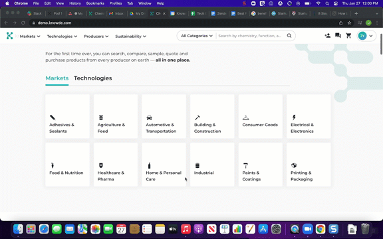The image size is (383, 239).
Task: Open the Food & Nutrition card
Action: [67, 165]
